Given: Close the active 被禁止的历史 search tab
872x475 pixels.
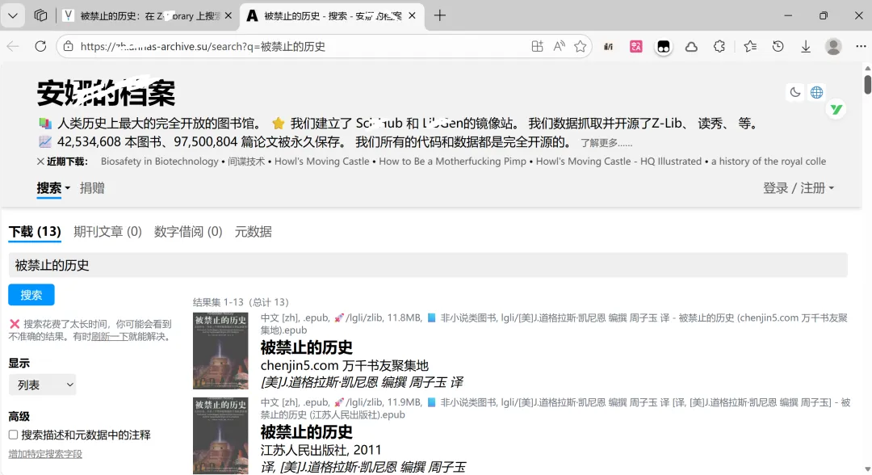Looking at the screenshot, I should click(412, 15).
